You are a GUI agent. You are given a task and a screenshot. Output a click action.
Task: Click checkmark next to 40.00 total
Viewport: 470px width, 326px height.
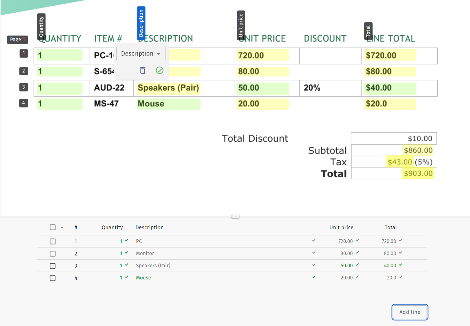[401, 265]
